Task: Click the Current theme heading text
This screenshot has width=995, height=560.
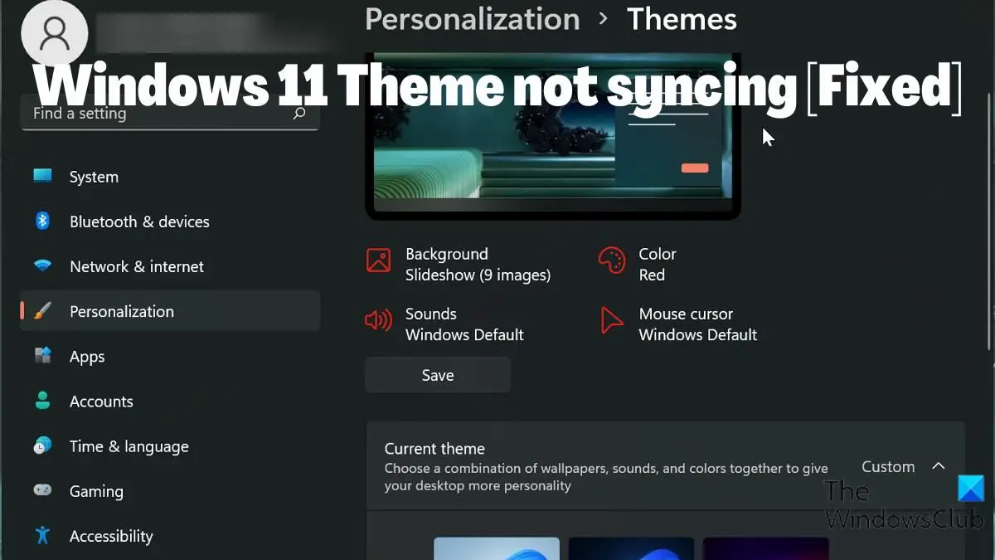Action: (434, 448)
